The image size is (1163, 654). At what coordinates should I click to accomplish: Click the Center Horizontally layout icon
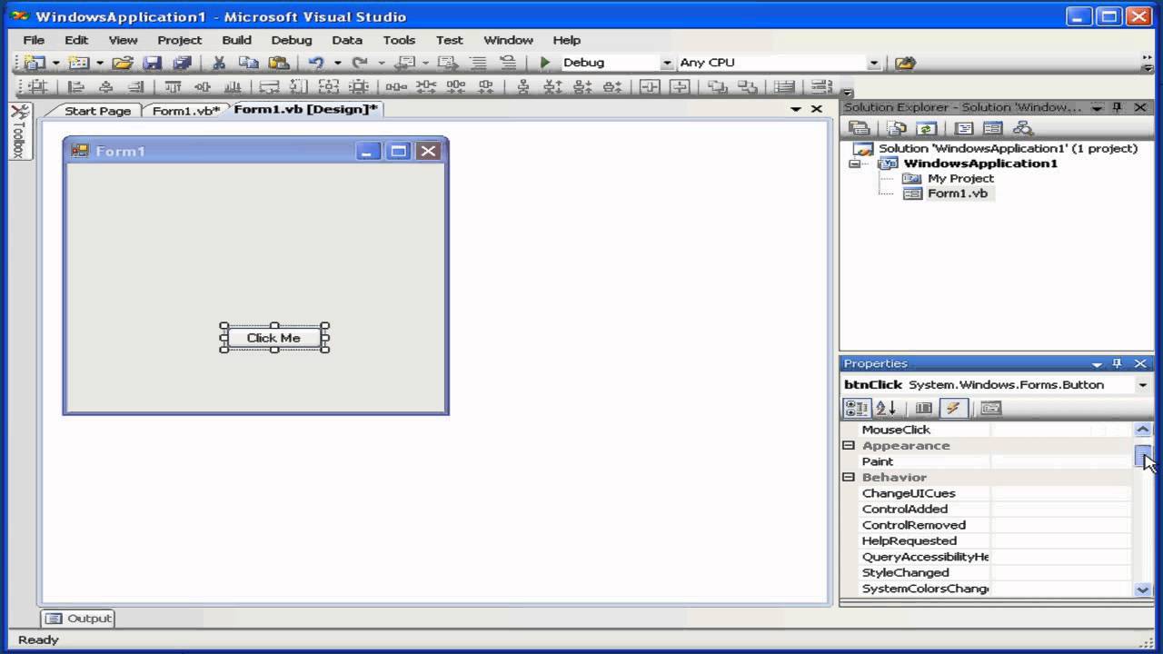point(649,87)
